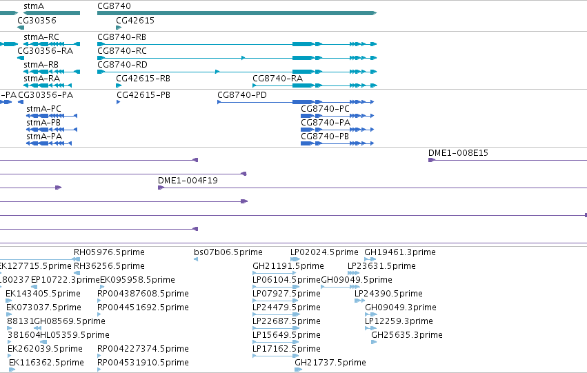Click the CG8740-PC protein label
Screen dimensions: 587x373
click(325, 109)
